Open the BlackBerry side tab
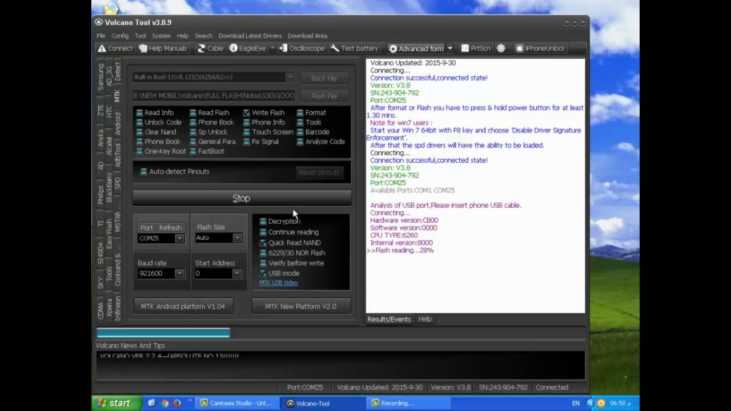 coord(109,187)
